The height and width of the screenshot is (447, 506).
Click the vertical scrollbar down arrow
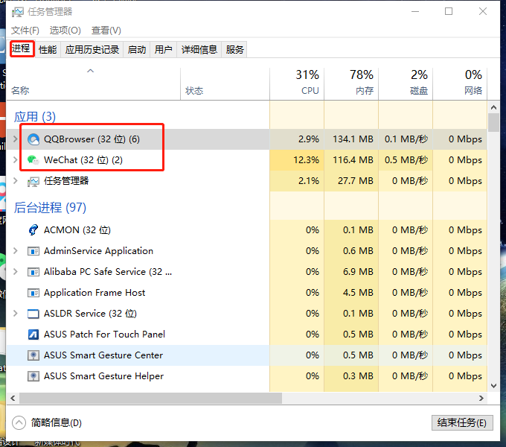493,386
